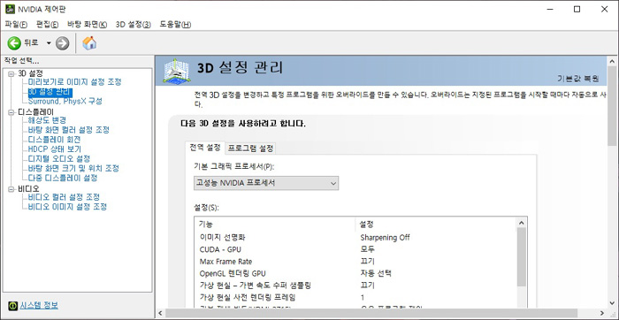This screenshot has height=320, width=619.
Task: Open the 도움말(H) menu
Action: click(x=175, y=24)
